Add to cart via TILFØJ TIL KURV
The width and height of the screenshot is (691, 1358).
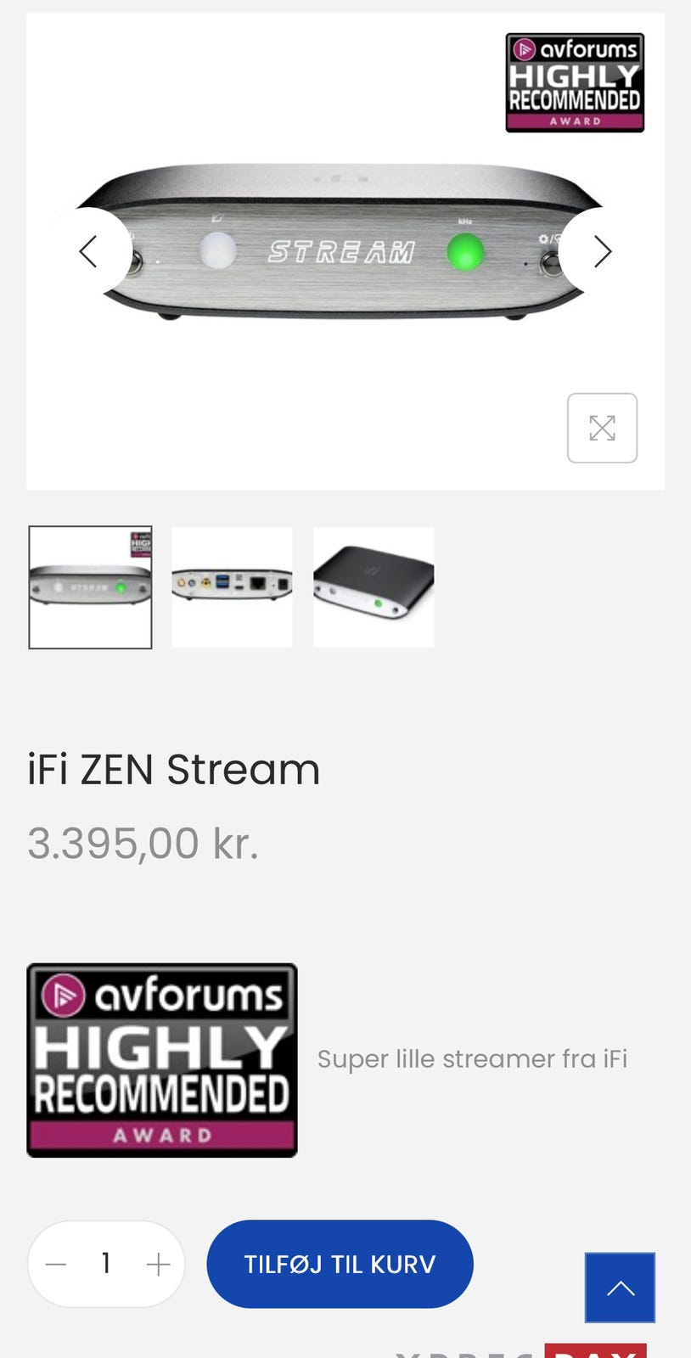340,1264
